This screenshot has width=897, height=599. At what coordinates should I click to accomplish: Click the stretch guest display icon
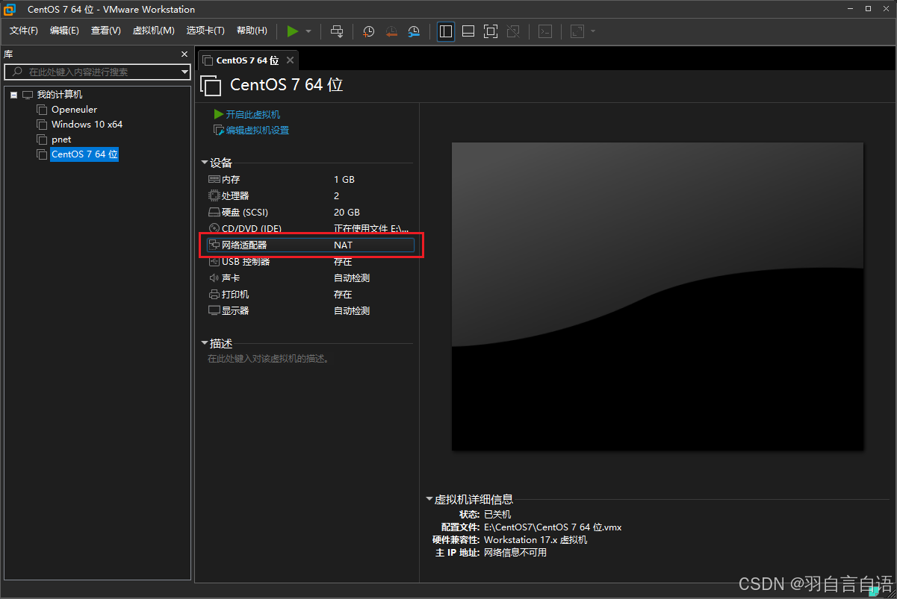(x=577, y=31)
